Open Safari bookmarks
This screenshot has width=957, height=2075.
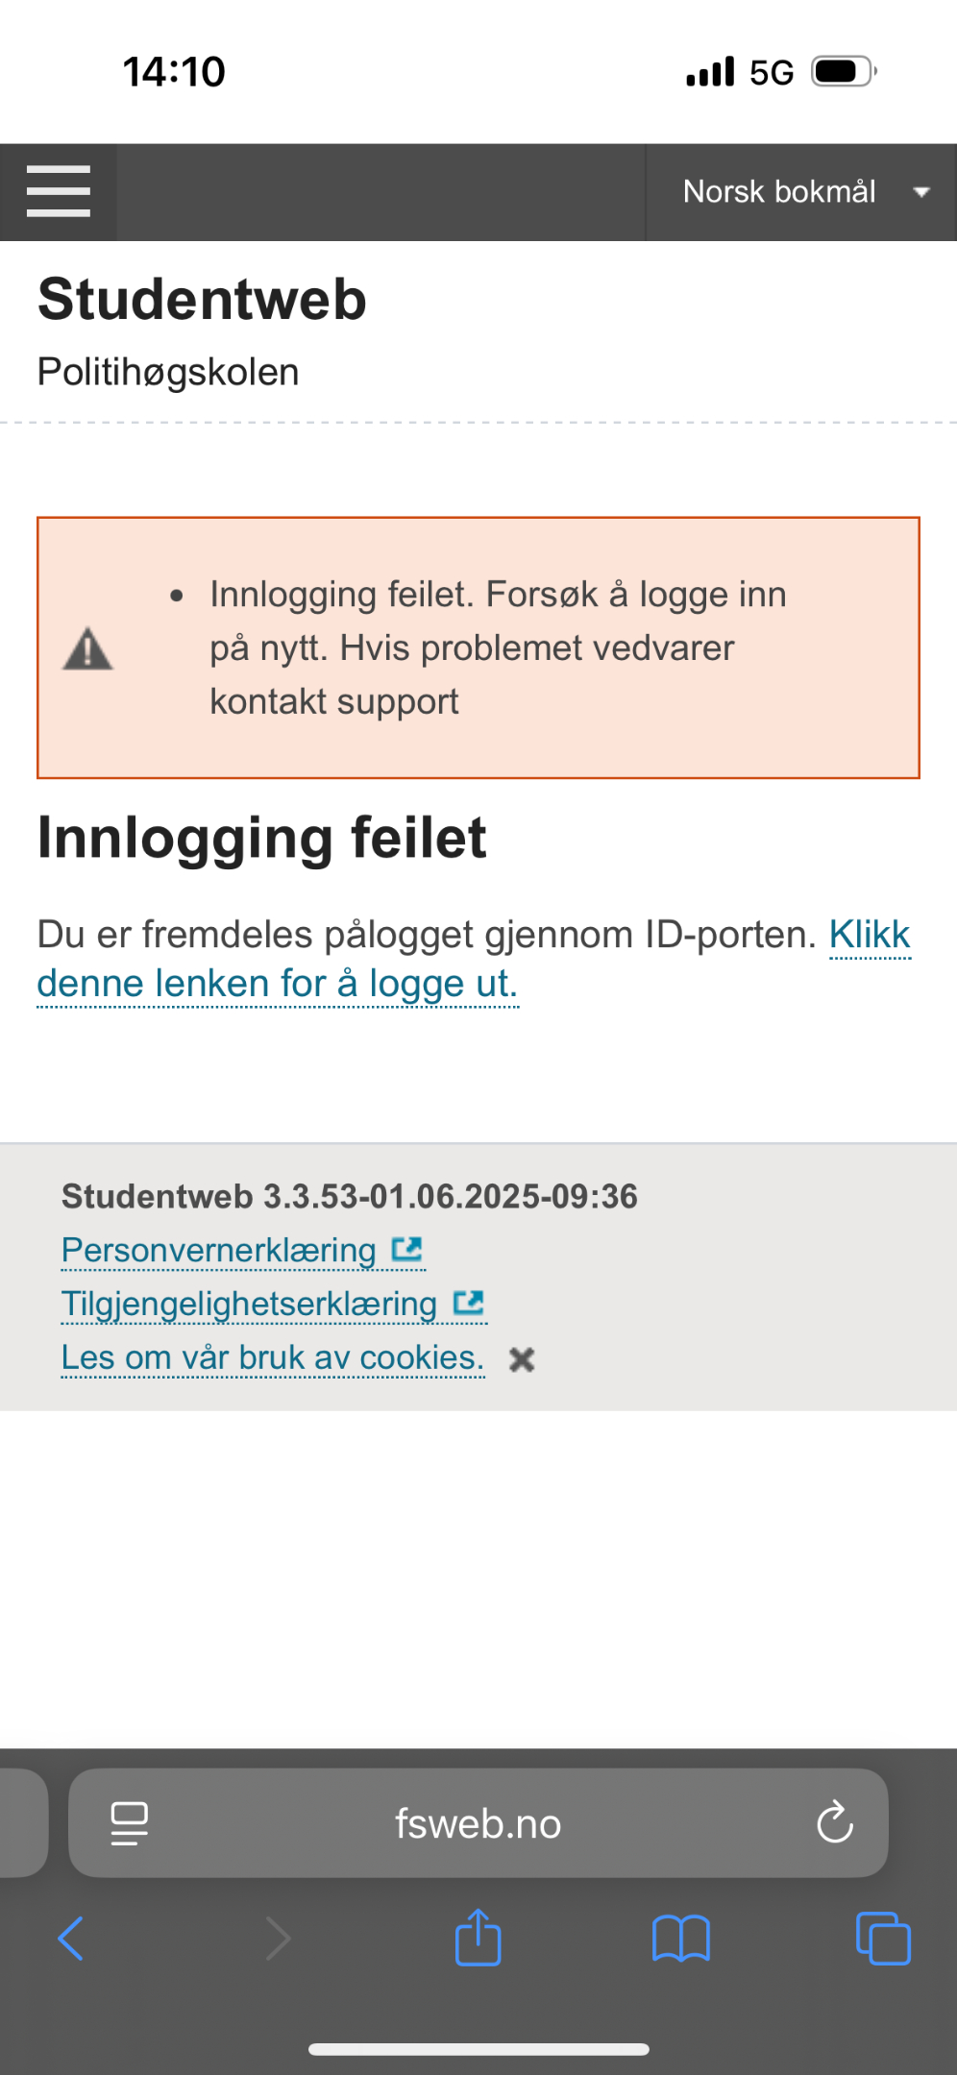point(680,1939)
